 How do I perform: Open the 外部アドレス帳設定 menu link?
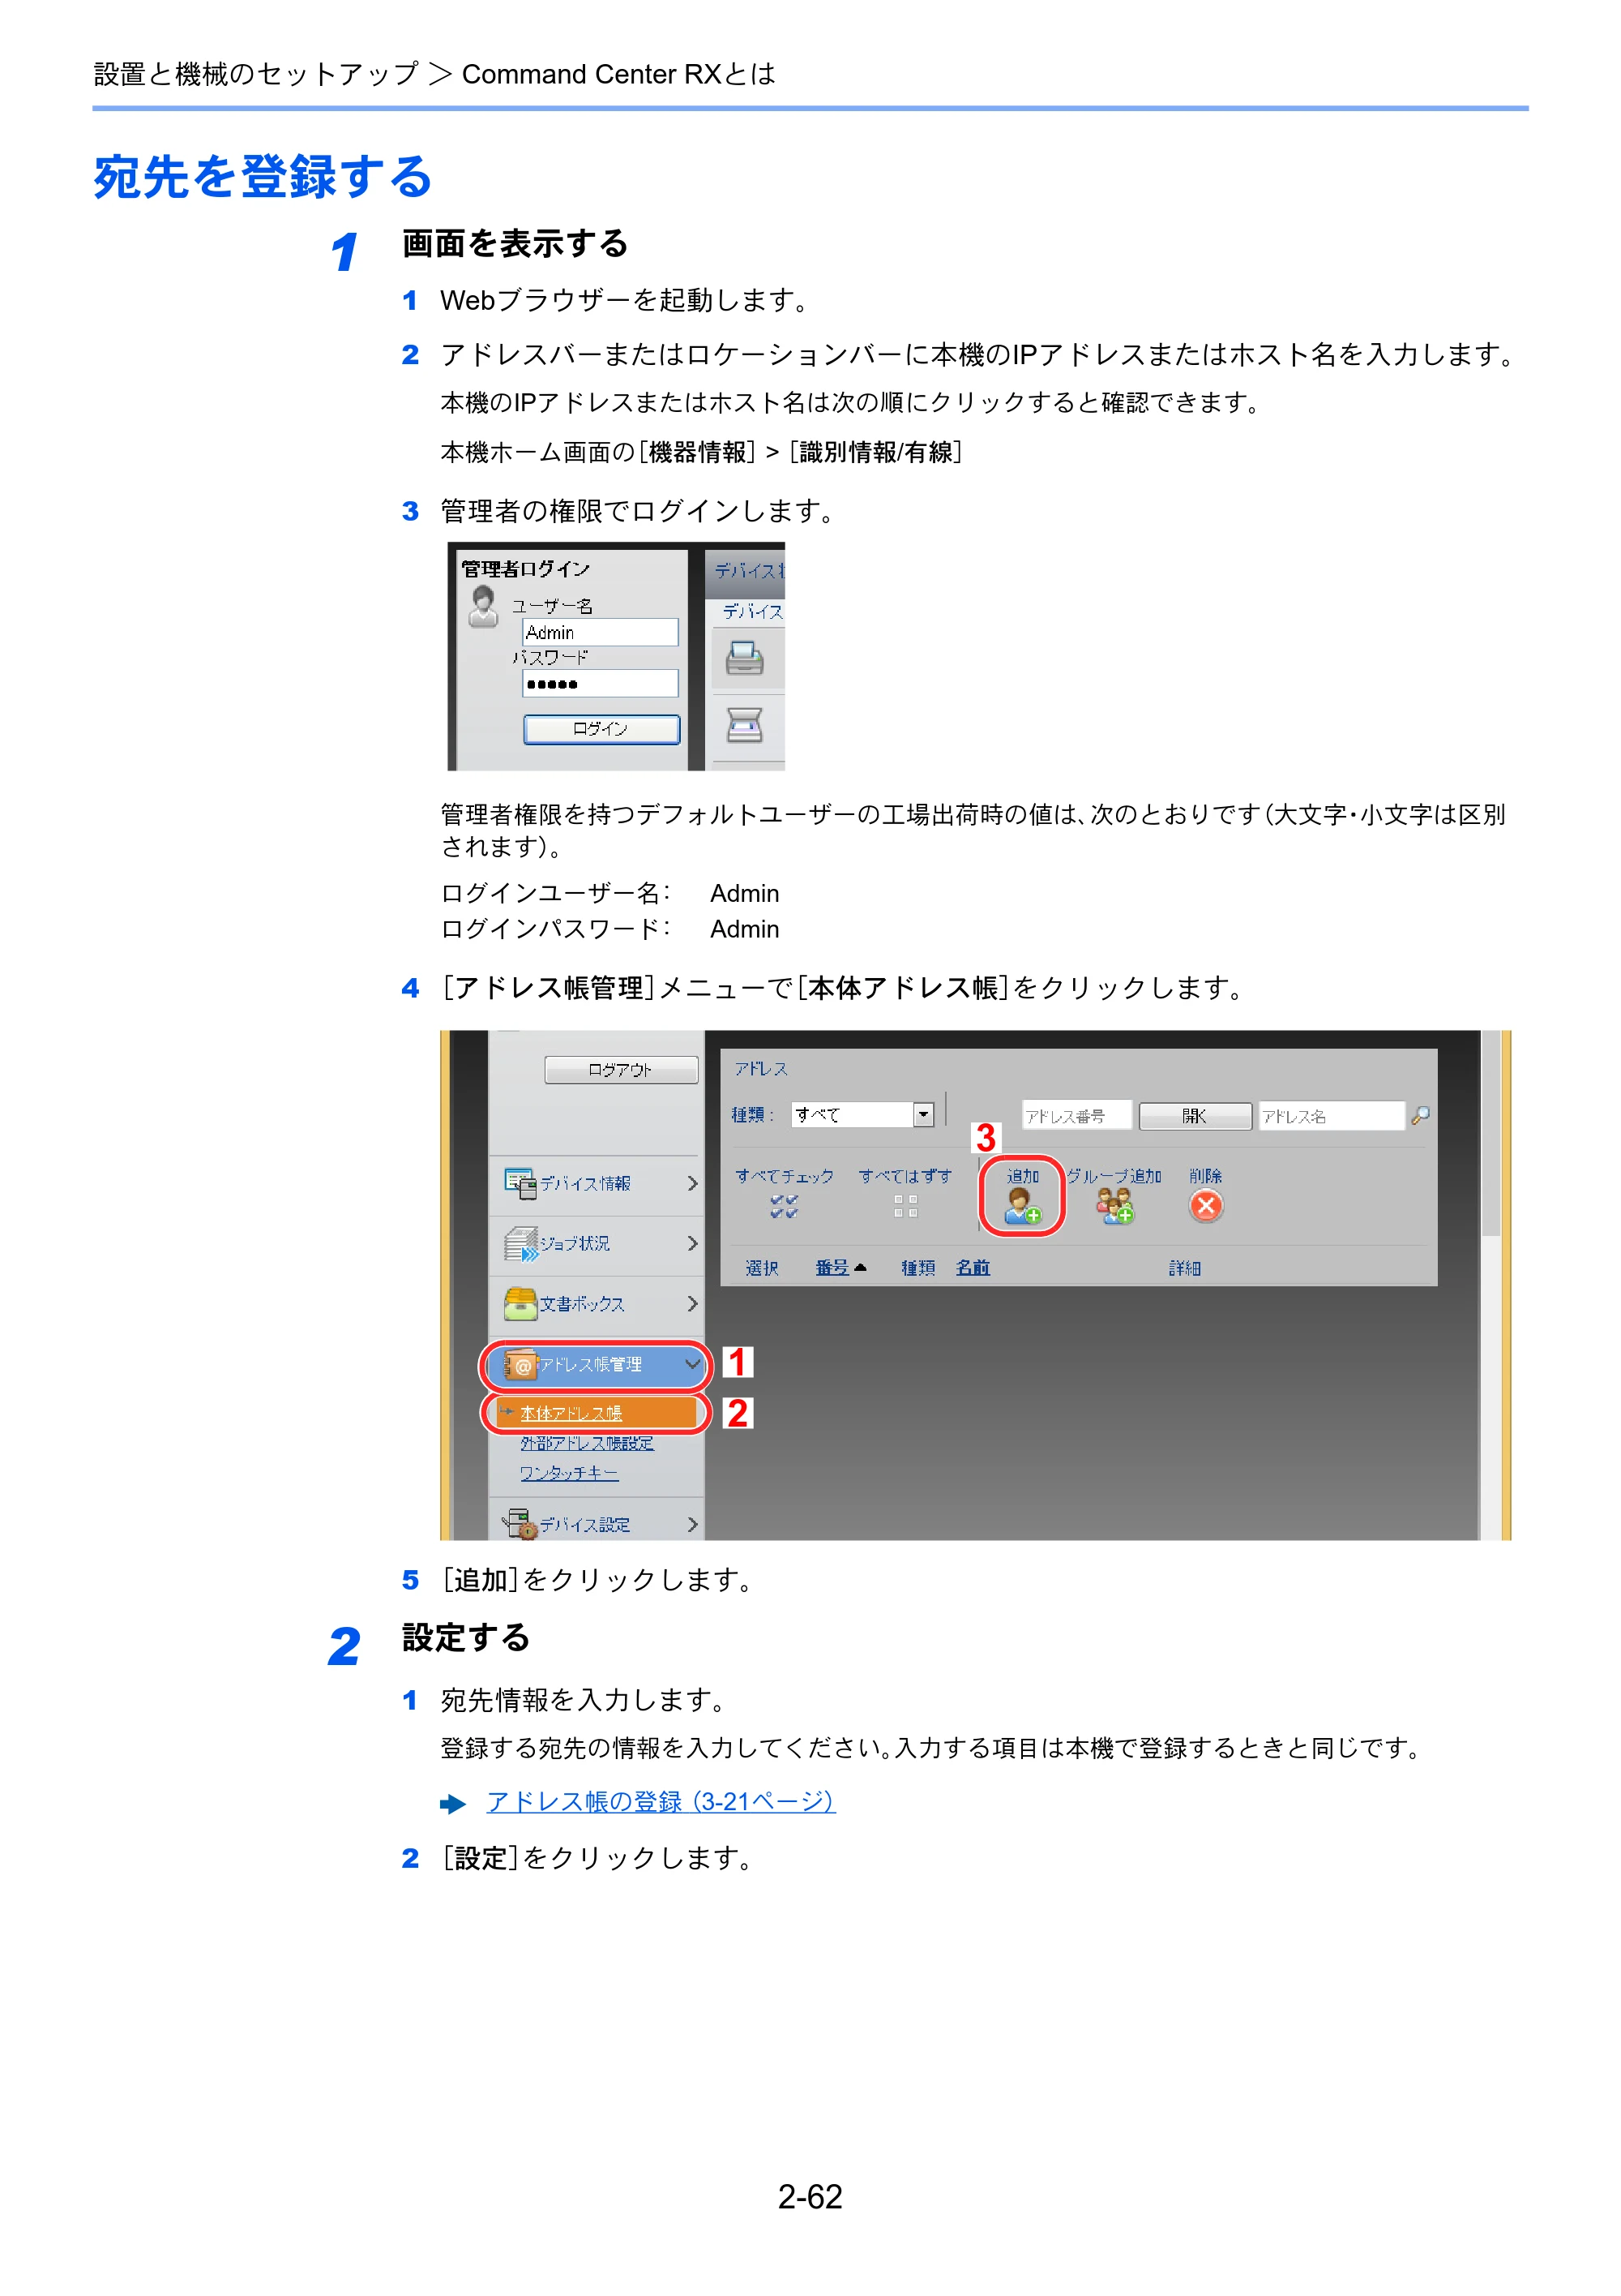pos(587,1443)
